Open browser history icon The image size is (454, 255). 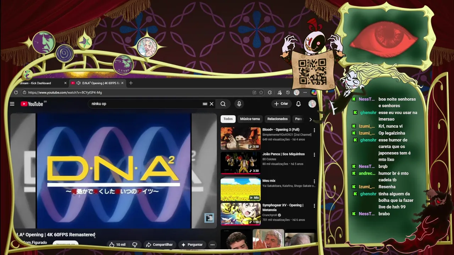tap(288, 92)
